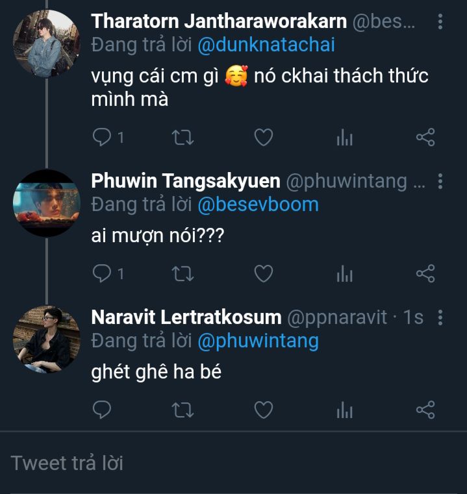Like Tharatorn's tweet with the heart
The image size is (467, 494).
coord(263,138)
